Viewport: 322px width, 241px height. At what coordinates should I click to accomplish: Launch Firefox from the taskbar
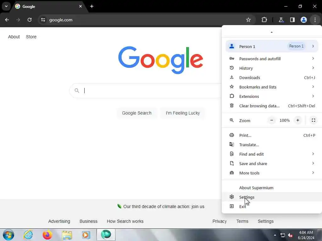[x=47, y=235]
